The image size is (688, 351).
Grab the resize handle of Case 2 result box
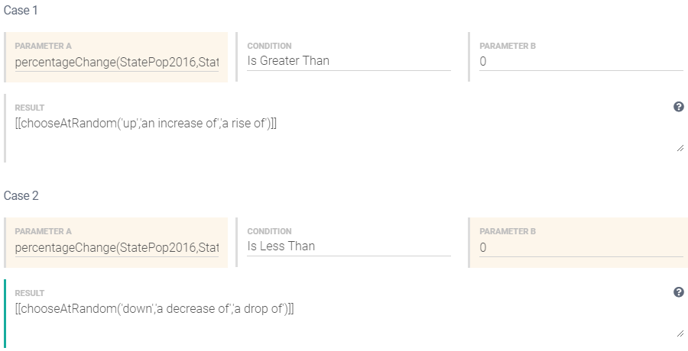680,333
